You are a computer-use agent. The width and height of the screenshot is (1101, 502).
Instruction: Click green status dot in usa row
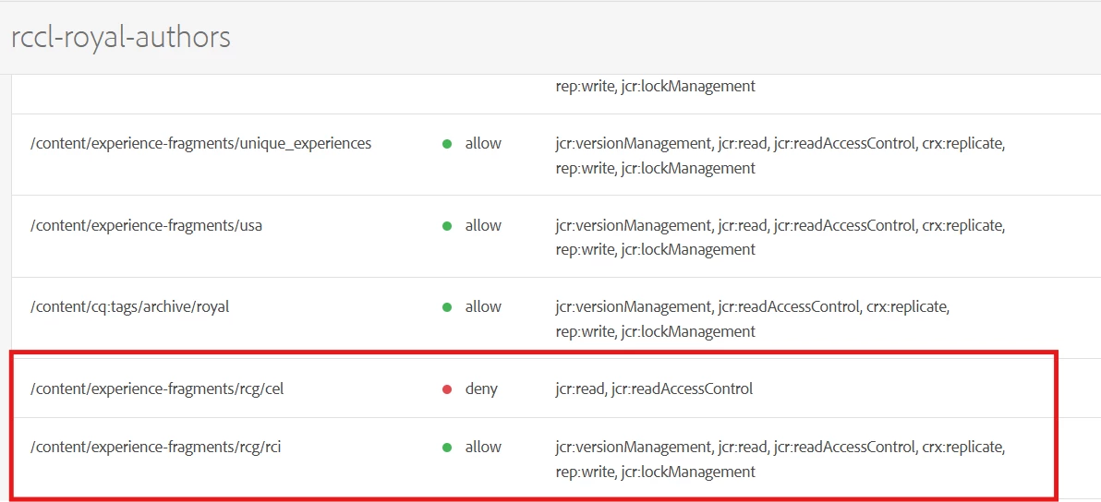coord(446,226)
